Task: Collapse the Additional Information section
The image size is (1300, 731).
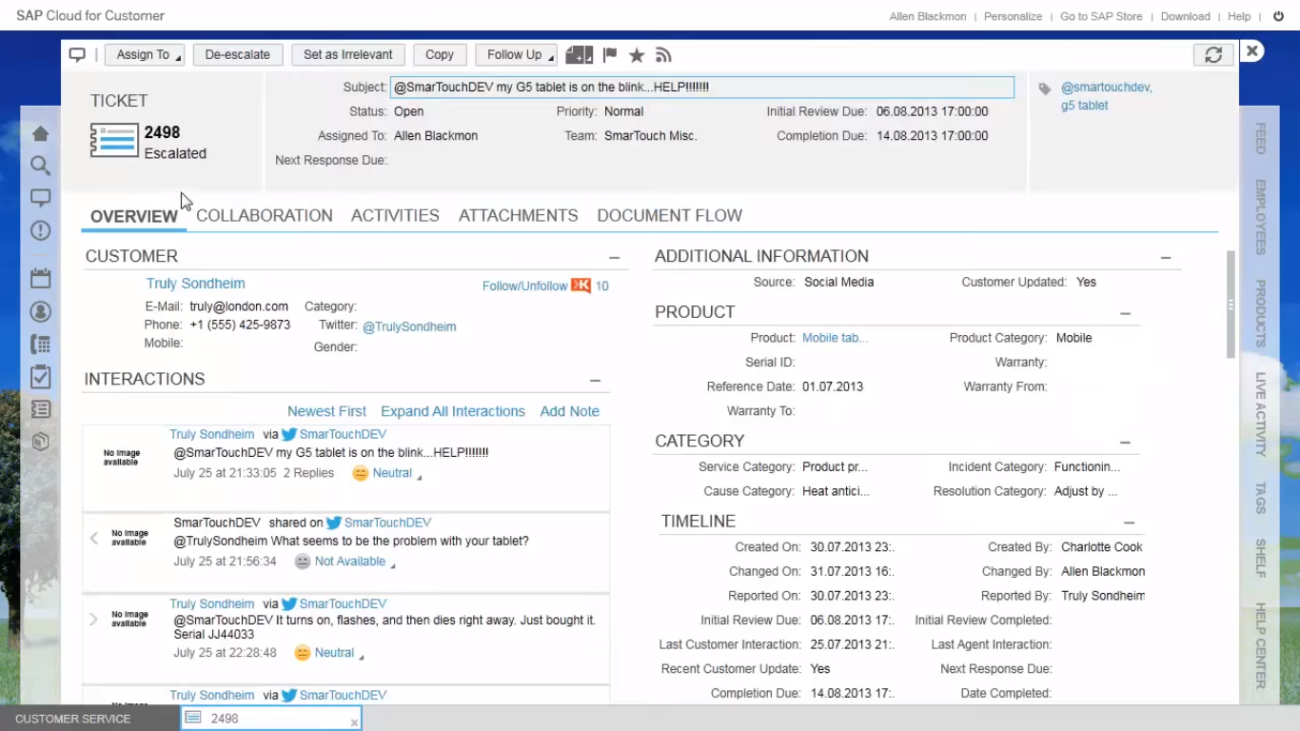Action: (1165, 258)
